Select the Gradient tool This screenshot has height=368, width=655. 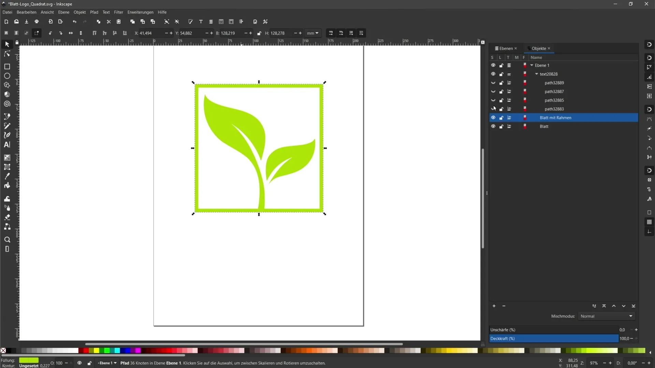point(7,157)
